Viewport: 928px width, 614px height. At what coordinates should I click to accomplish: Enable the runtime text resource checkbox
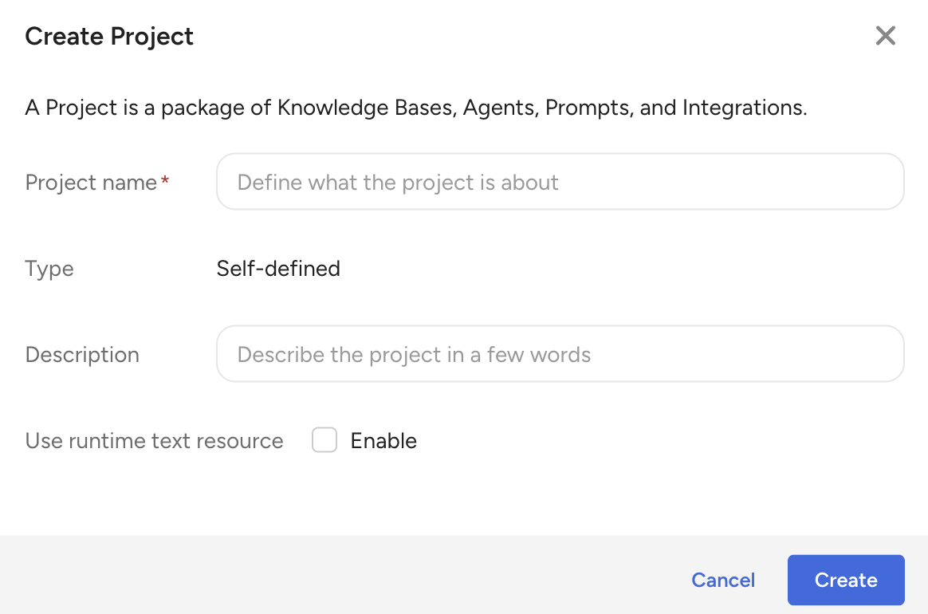[324, 440]
